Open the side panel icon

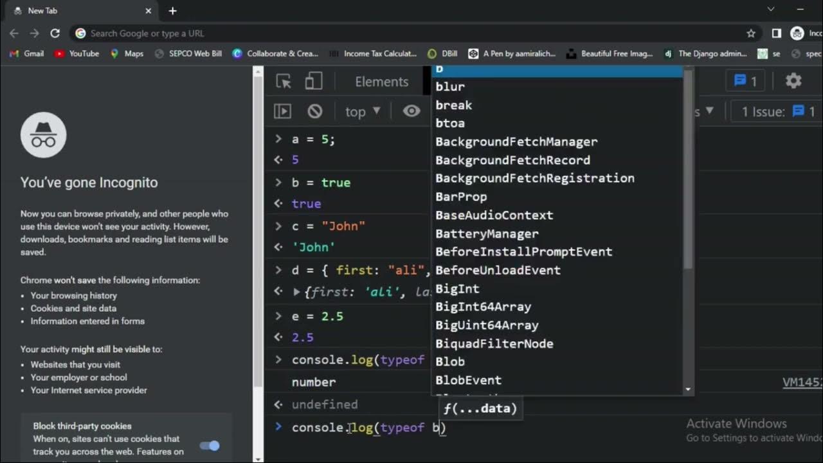(x=777, y=33)
